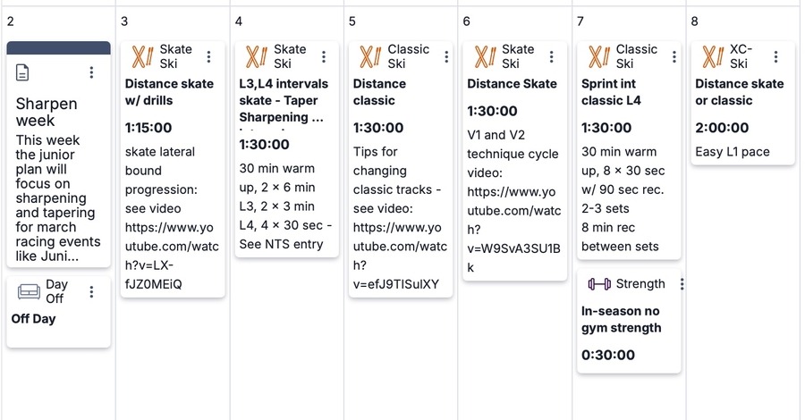The image size is (805, 420).
Task: Open three-dot menu on the Strength workout
Action: [682, 284]
